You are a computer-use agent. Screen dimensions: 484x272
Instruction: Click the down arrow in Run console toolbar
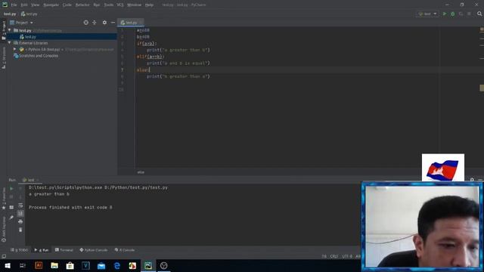(x=20, y=196)
